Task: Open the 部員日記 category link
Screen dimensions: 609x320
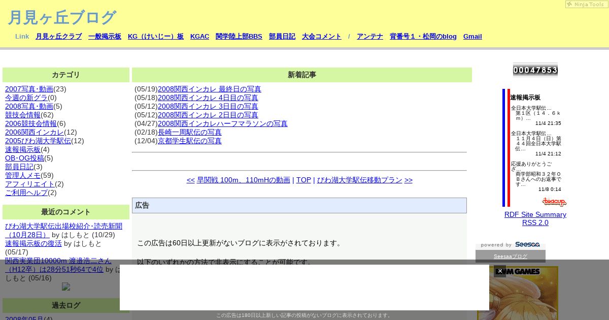Action: point(19,167)
